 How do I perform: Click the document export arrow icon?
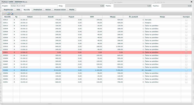[12, 14]
